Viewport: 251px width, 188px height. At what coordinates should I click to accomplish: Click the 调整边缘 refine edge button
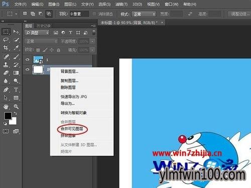pos(239,14)
